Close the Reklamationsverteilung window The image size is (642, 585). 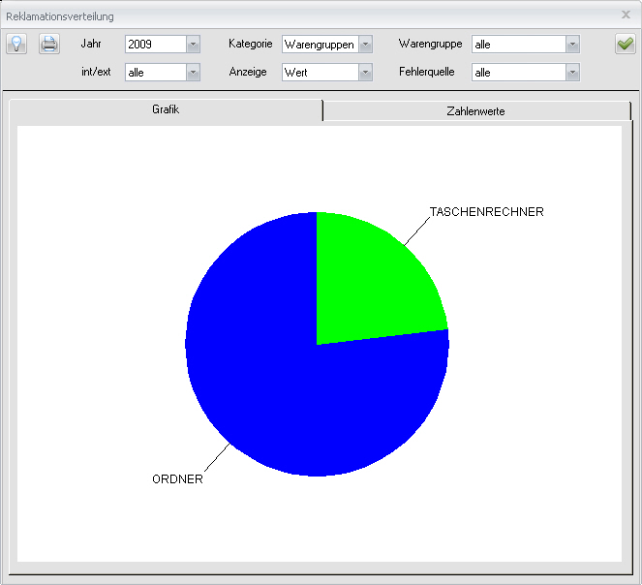point(626,15)
